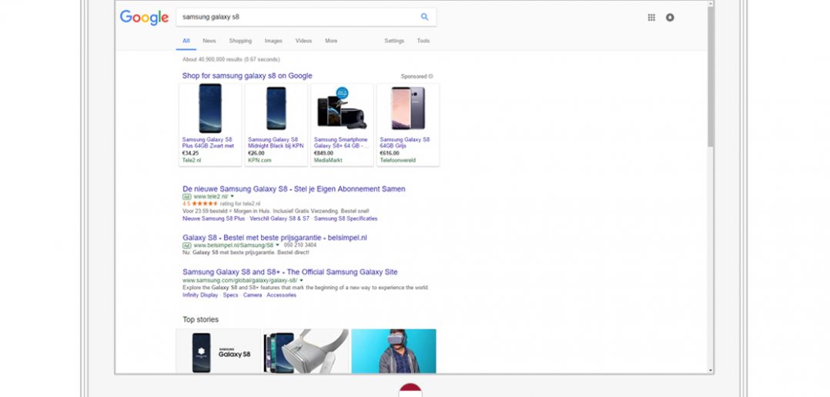This screenshot has width=830, height=397.
Task: Open search Settings
Action: [394, 41]
